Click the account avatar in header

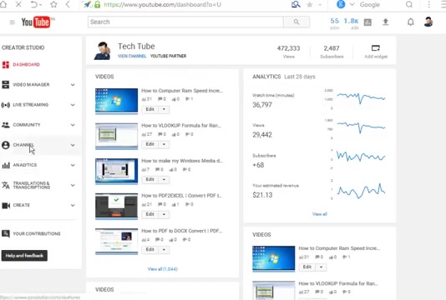(428, 22)
